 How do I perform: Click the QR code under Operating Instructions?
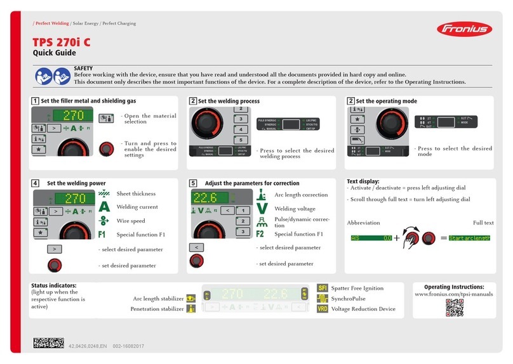pyautogui.click(x=455, y=308)
